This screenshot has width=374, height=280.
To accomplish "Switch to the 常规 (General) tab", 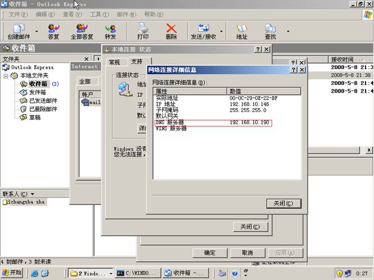I will click(x=114, y=62).
